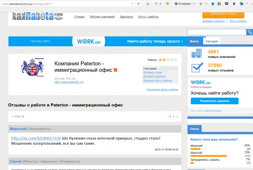The image size is (253, 170).
Task: Open the http://www.paterton.ru/ link
Action: [69, 82]
